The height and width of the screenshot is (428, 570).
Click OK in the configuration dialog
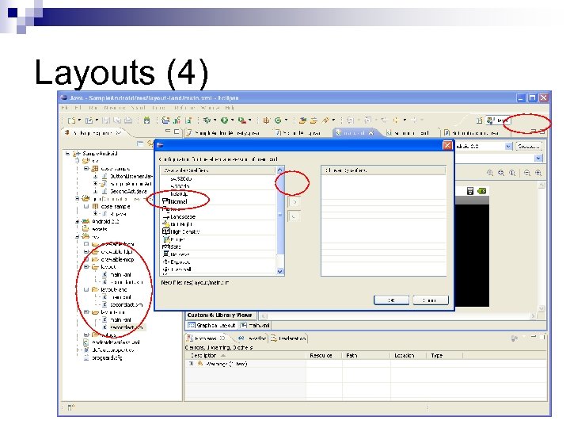click(x=392, y=300)
